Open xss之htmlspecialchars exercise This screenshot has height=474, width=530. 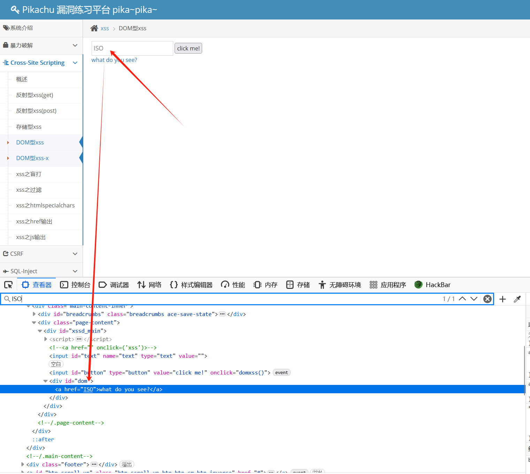(45, 205)
